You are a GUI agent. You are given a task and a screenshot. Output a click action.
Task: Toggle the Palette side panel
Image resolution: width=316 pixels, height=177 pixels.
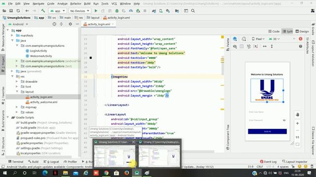tap(228, 44)
